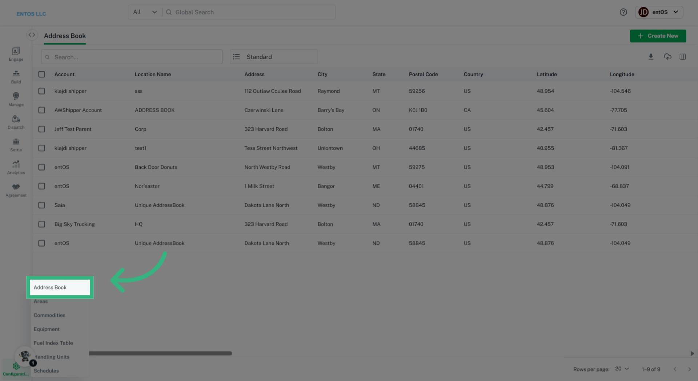Screen dimensions: 698x381
Task: Click the cloud upload icon
Action: (667, 57)
